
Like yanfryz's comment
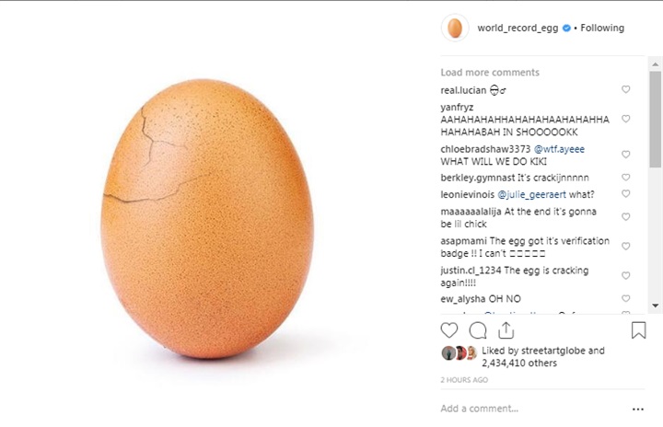point(626,120)
